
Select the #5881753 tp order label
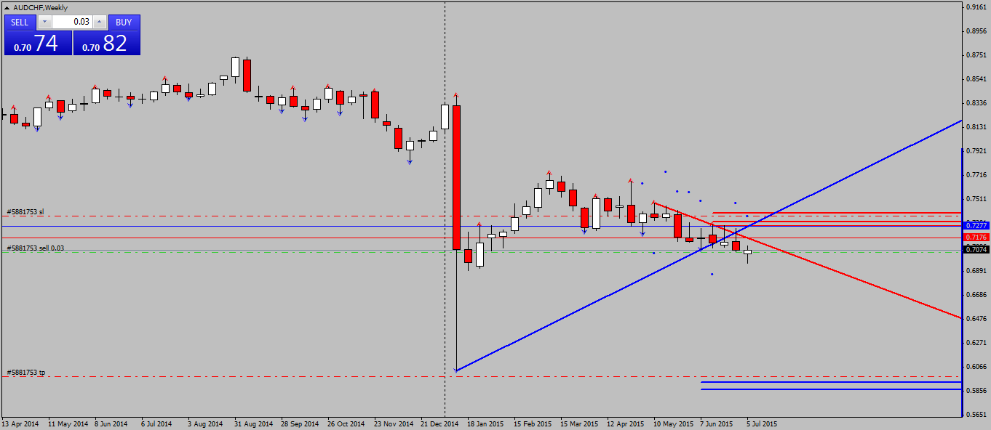pyautogui.click(x=26, y=373)
